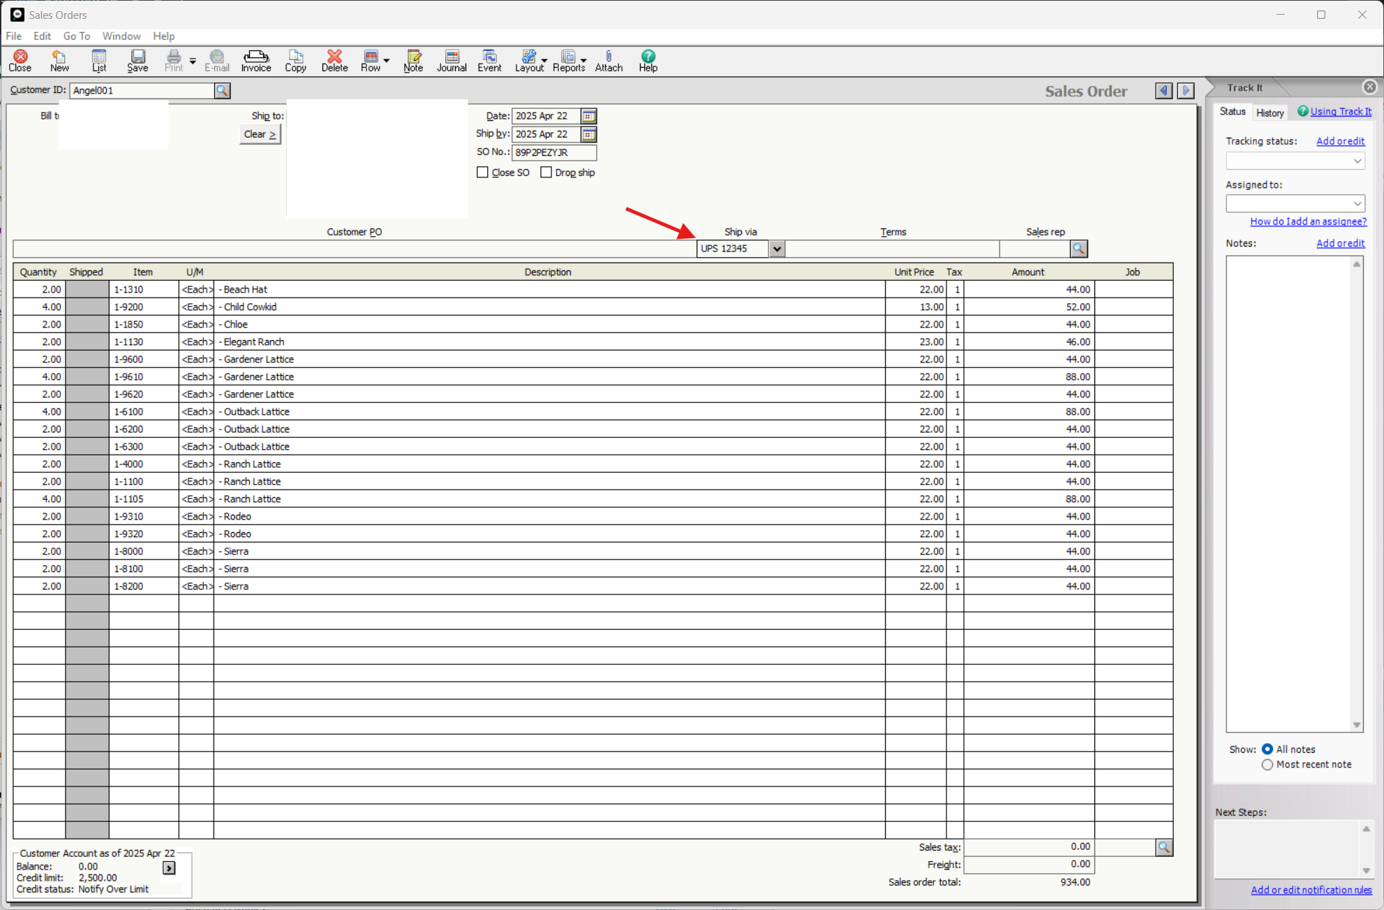Click Add or edit beside Notes
The height and width of the screenshot is (910, 1384).
tap(1340, 243)
